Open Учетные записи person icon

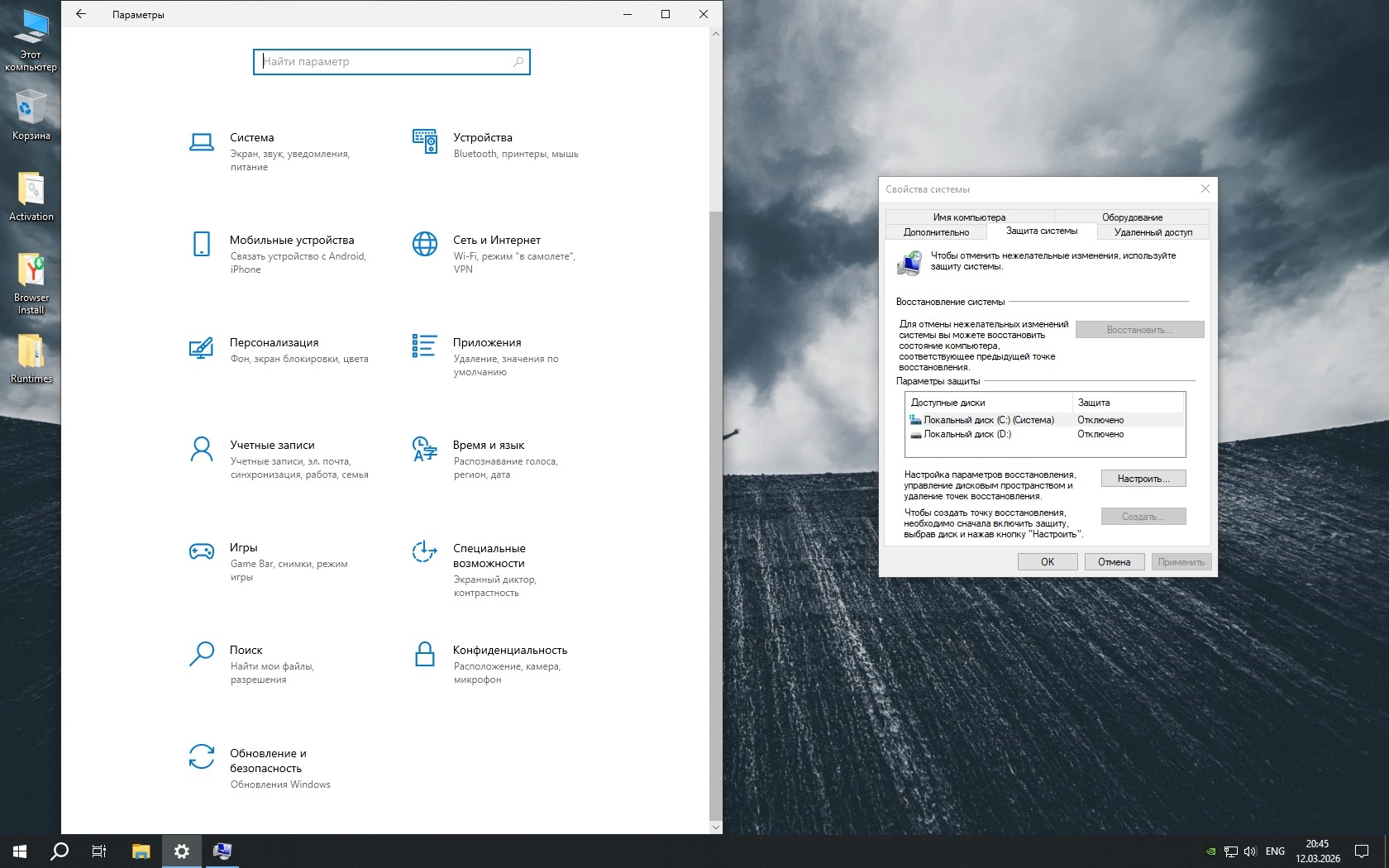[202, 449]
